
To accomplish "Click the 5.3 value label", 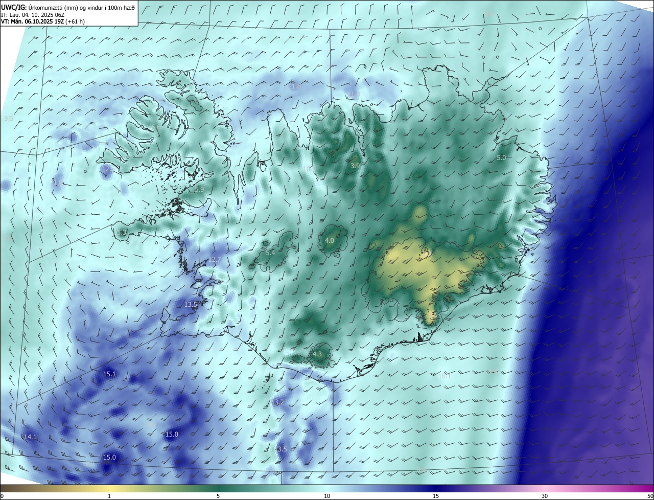I will [122, 233].
